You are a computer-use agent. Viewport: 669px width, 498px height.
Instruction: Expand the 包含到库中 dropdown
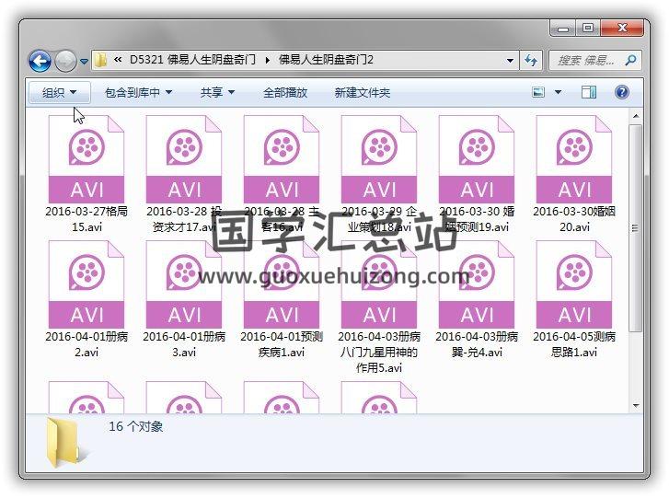coord(138,92)
